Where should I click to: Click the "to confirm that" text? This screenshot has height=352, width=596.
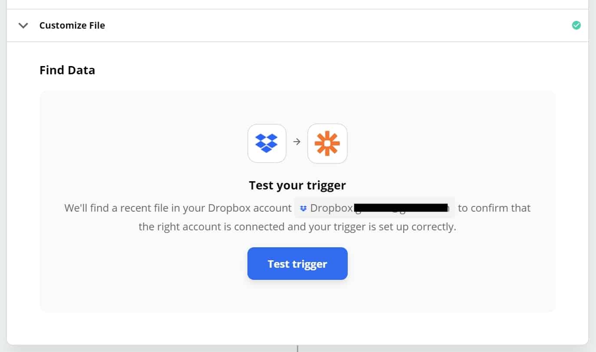tap(494, 208)
